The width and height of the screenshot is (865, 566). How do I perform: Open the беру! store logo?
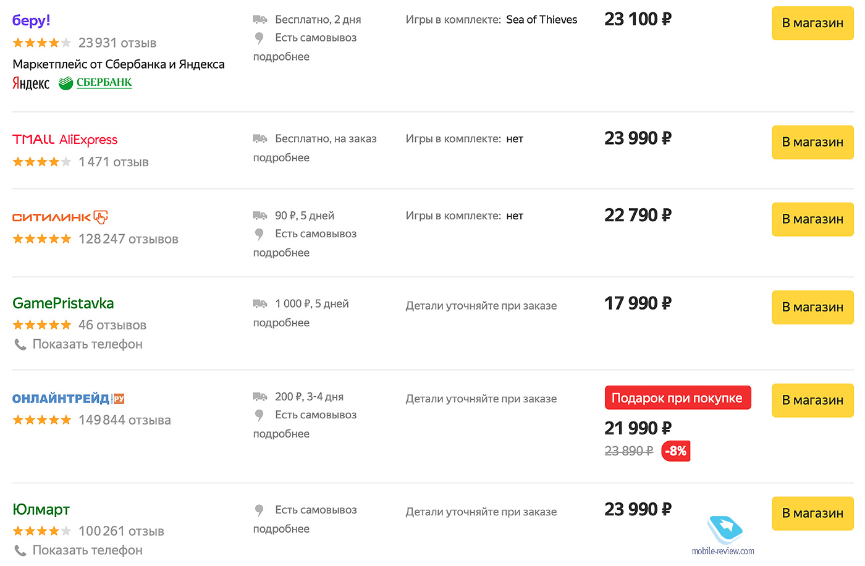[x=31, y=20]
